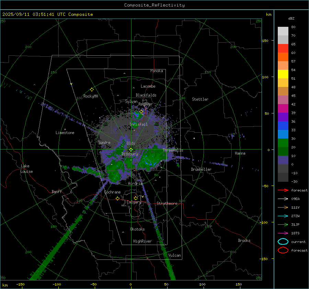Click the Didsbury town label
Screen dimensions: 309x289
129,154
